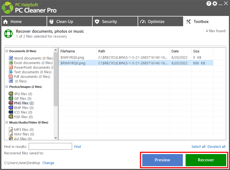Click the green Recover button

coord(206,160)
